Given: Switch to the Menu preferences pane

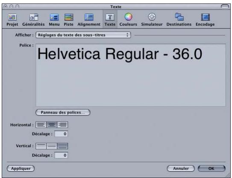Looking at the screenshot, I should 54,20.
